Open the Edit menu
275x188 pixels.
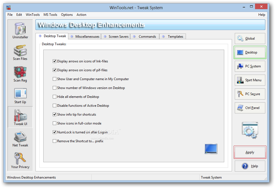tap(19, 15)
